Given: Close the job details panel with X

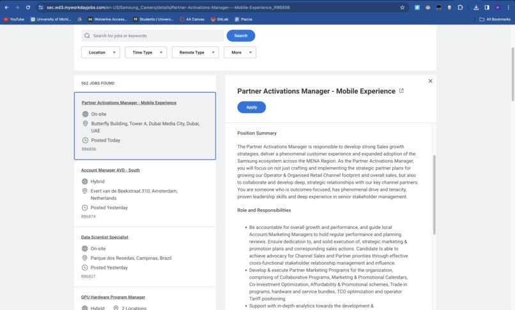Looking at the screenshot, I should [430, 81].
